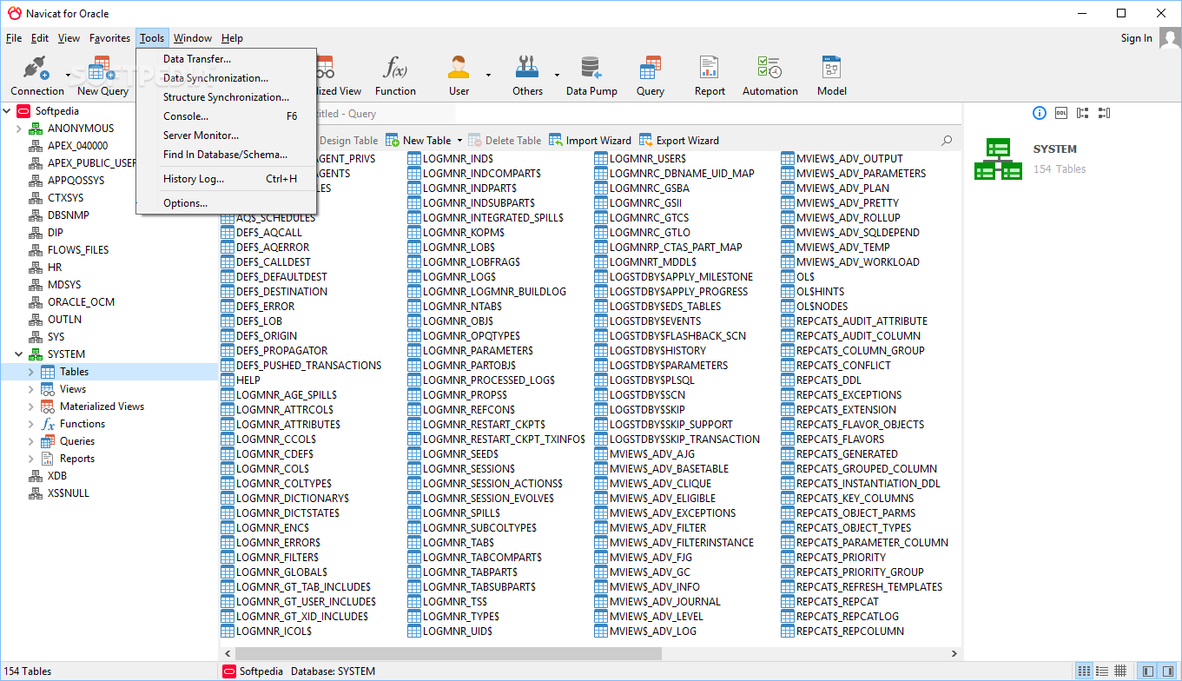Click the New Query toolbar icon
This screenshot has width=1182, height=681.
(x=102, y=75)
